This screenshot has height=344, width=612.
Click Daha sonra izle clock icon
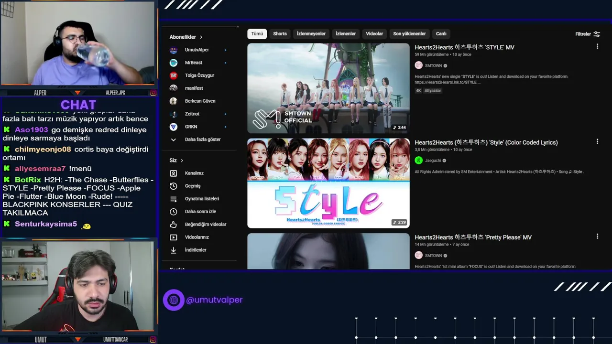tap(174, 211)
